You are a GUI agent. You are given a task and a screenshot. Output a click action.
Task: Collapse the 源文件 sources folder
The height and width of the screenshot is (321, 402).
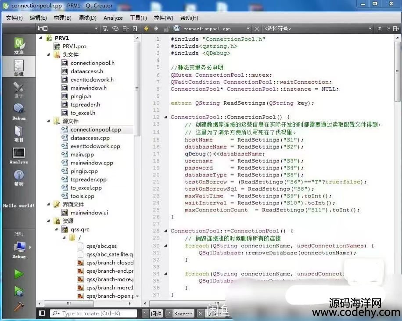(48, 121)
